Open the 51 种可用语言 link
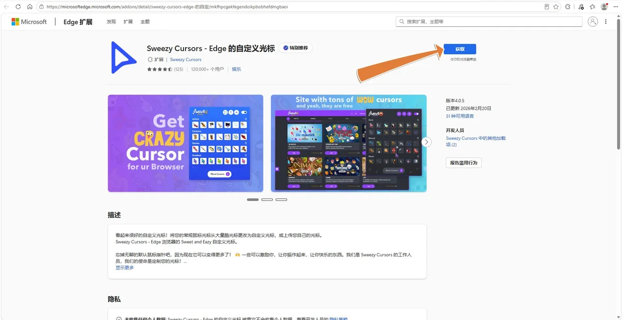The image size is (622, 320). (x=460, y=116)
